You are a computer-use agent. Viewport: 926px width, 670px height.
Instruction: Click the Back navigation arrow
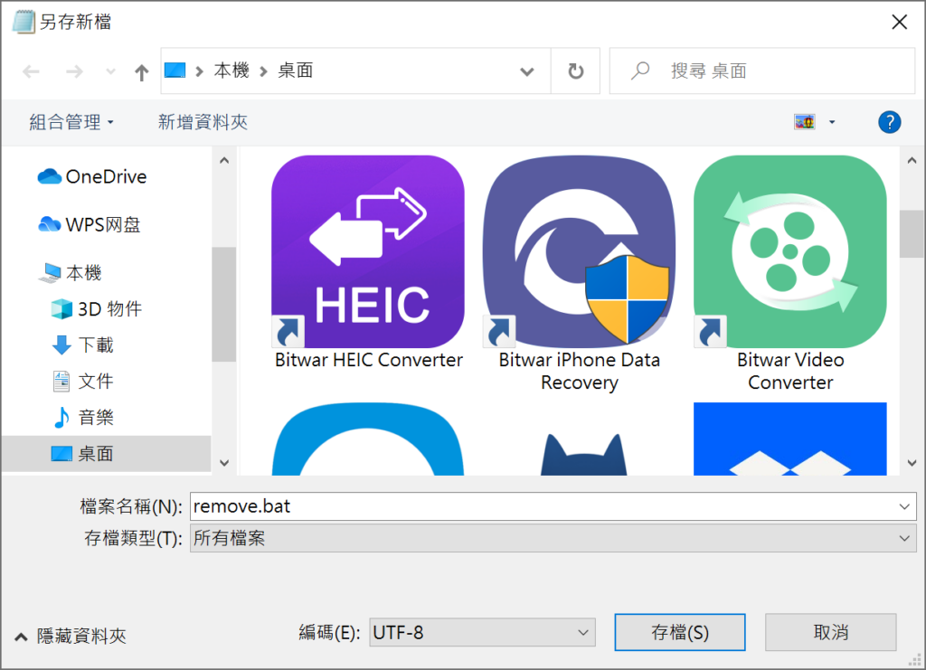coord(31,72)
